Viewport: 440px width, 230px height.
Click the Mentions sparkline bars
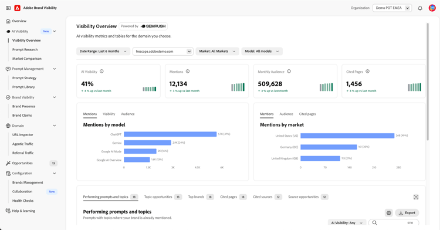(238, 87)
